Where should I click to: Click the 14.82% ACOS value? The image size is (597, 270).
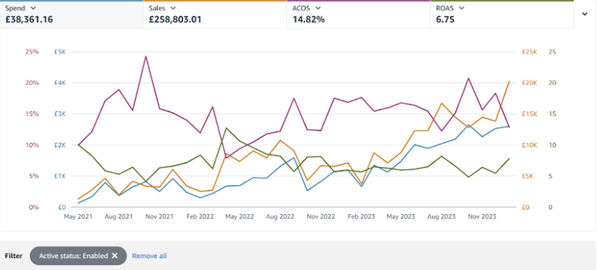point(309,20)
